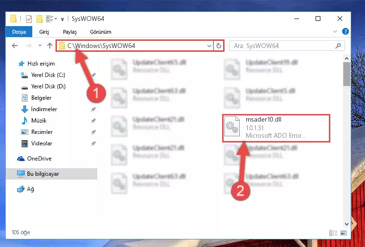Switch to the Paylaş ribbon tab
This screenshot has height=247, width=365.
(70, 32)
